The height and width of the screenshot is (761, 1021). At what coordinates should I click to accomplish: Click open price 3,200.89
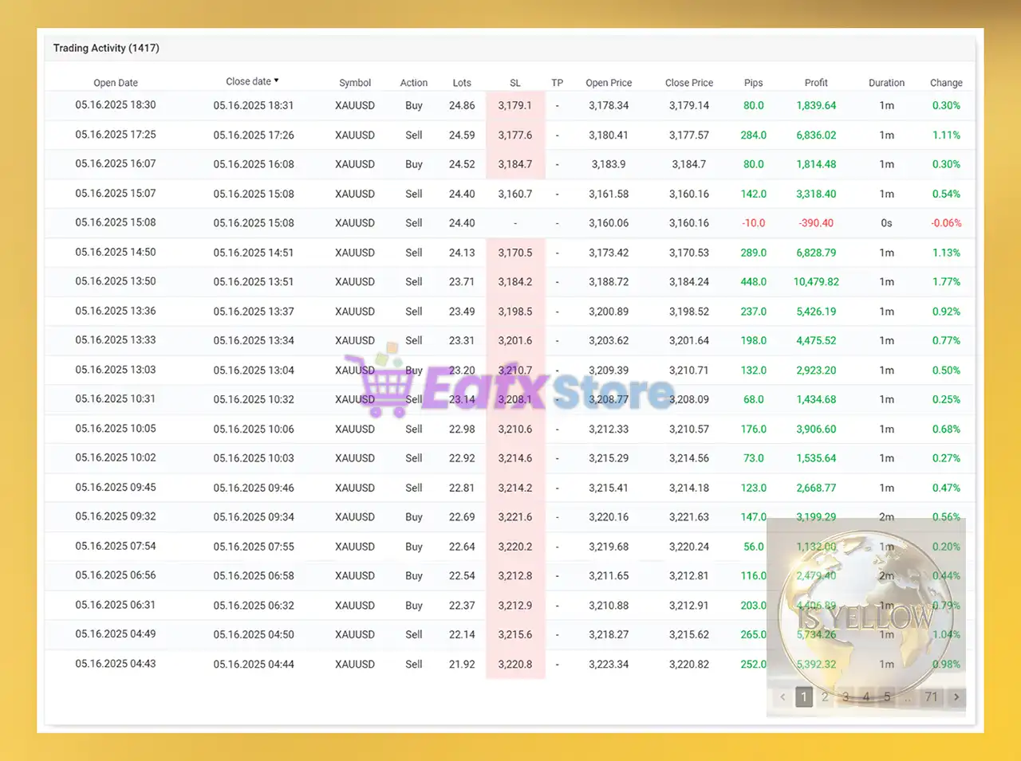609,312
